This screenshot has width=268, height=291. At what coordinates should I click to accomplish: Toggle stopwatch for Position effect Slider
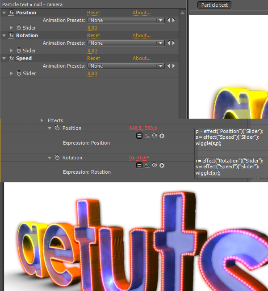[19, 28]
